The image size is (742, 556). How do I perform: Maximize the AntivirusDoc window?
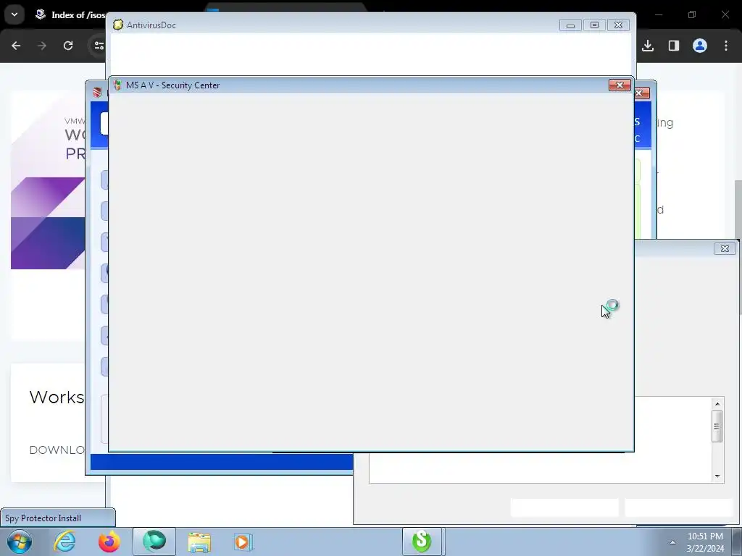pos(594,25)
